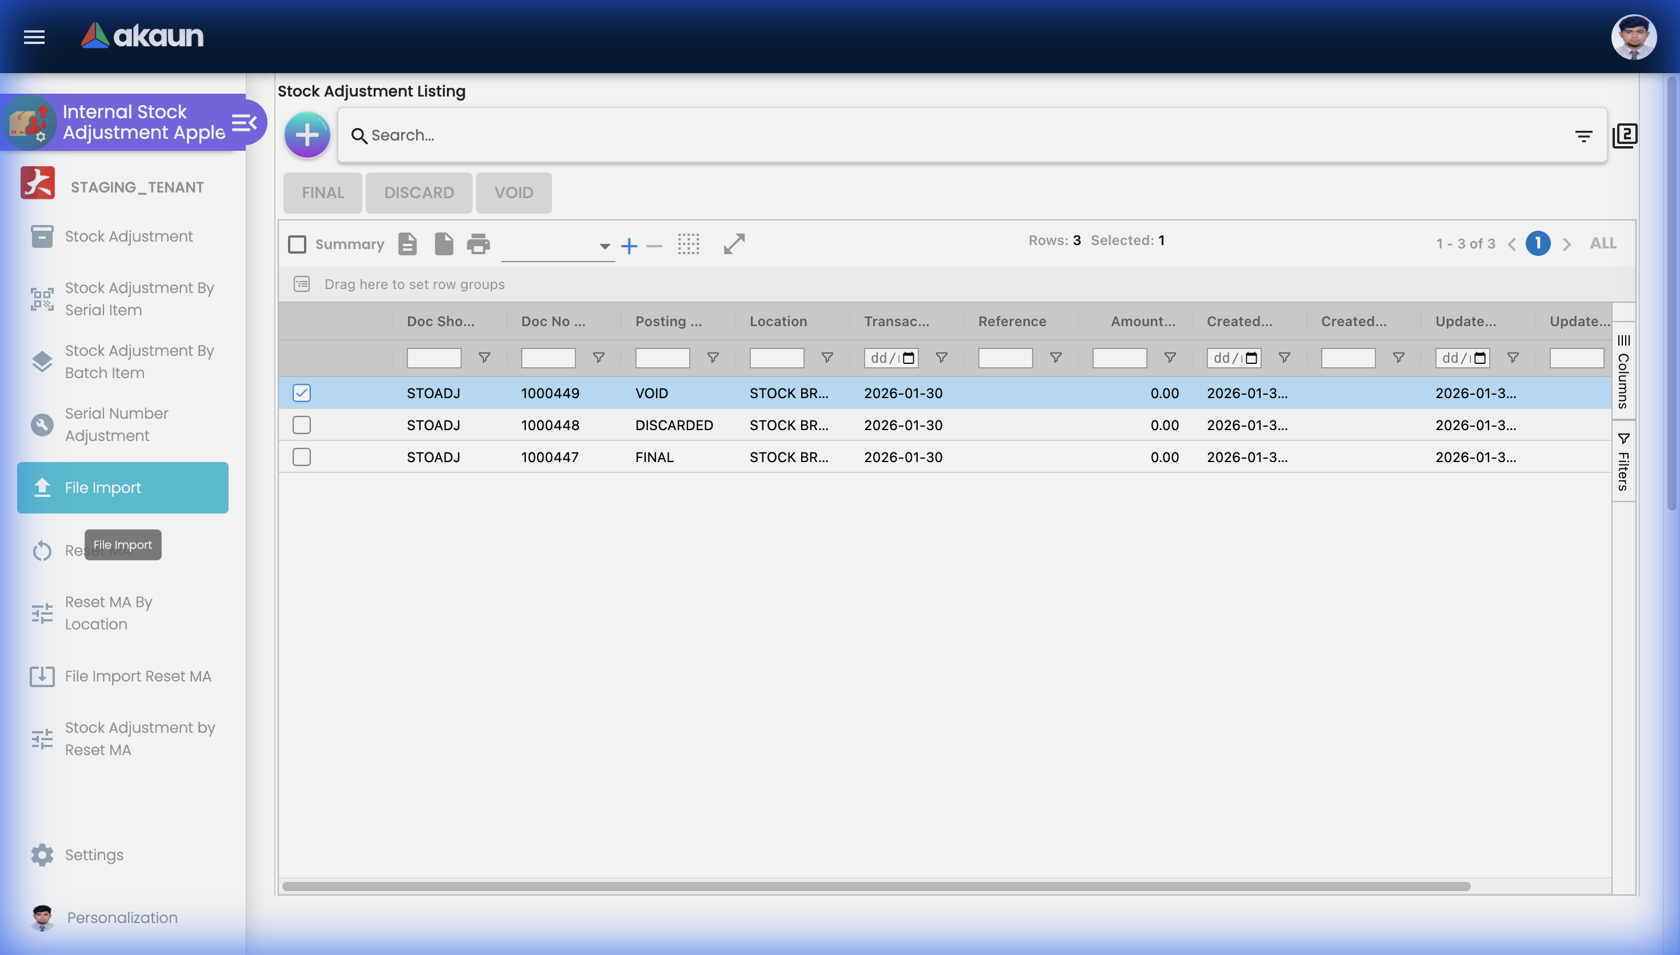The image size is (1680, 955).
Task: Click the print icon in the toolbar
Action: (478, 243)
